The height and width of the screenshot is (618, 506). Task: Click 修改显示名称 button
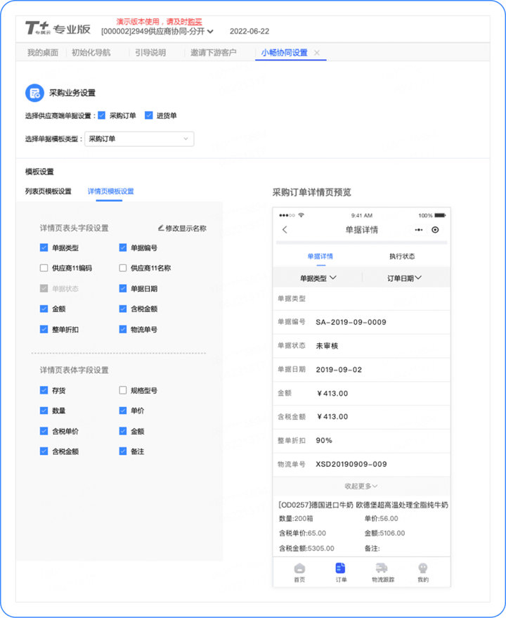click(x=182, y=228)
